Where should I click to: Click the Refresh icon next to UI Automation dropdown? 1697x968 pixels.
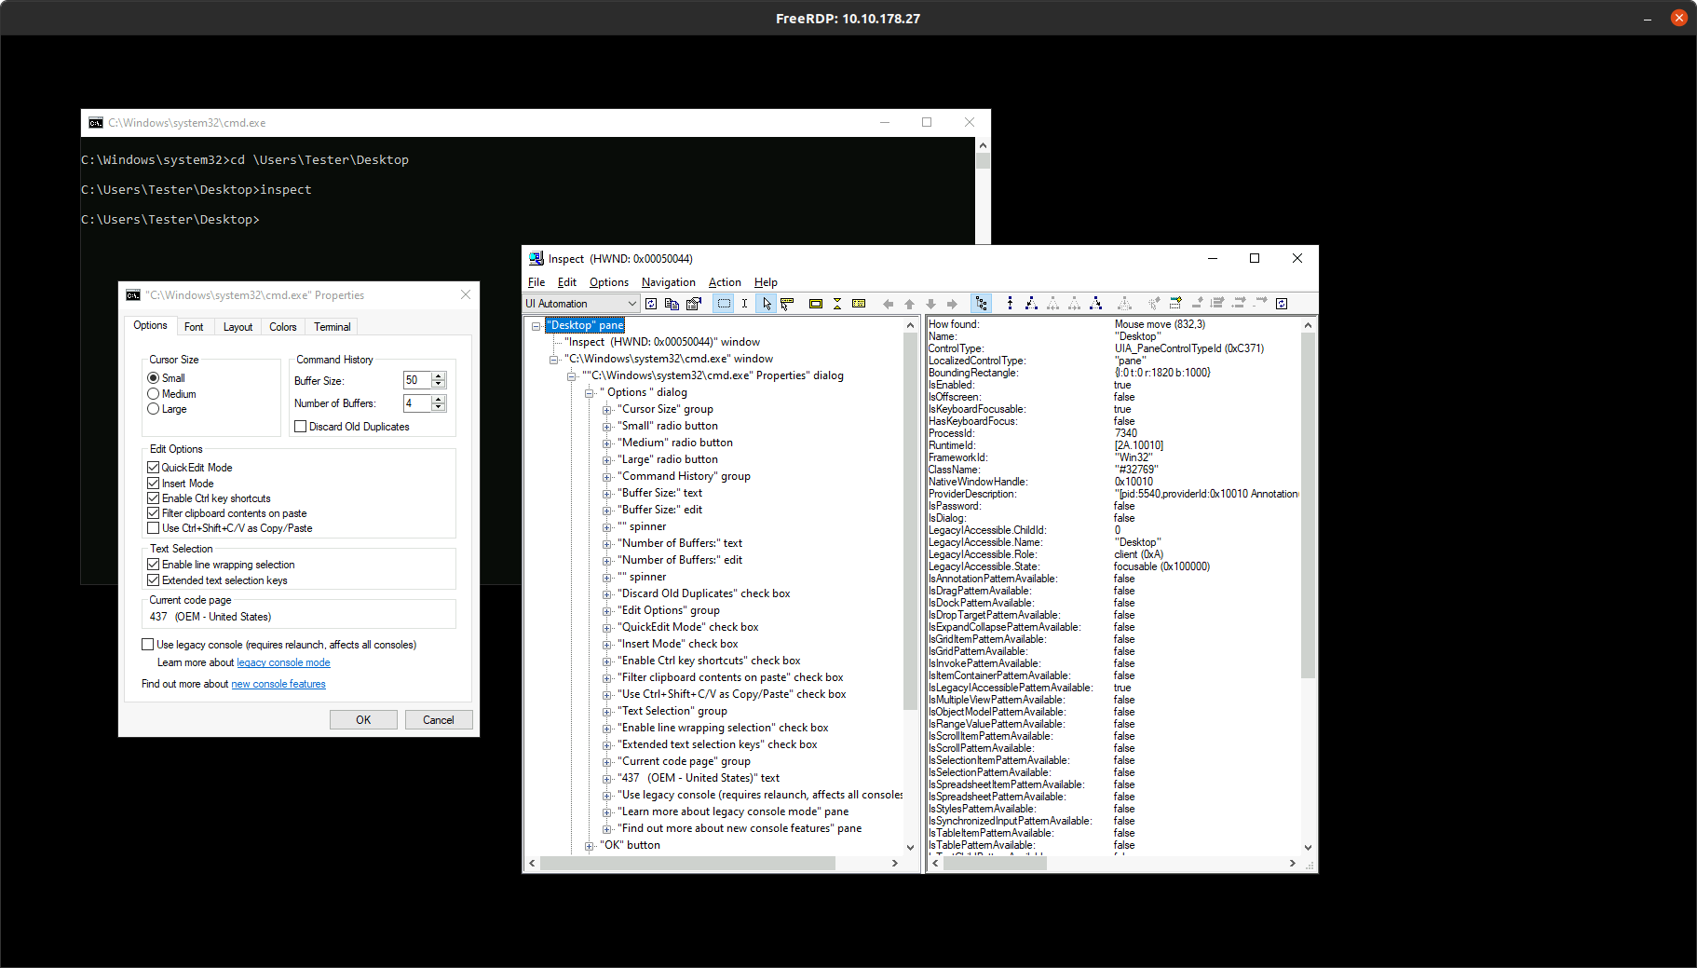pos(651,304)
